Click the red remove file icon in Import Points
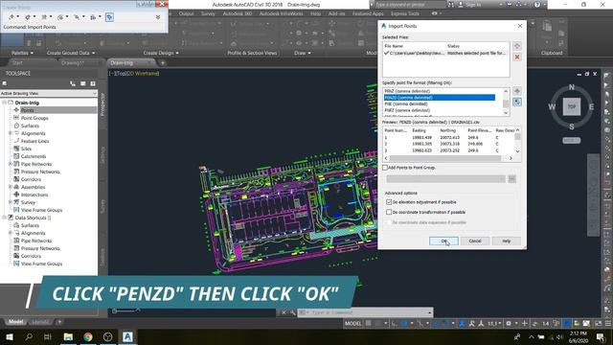613x345 pixels. (x=517, y=57)
